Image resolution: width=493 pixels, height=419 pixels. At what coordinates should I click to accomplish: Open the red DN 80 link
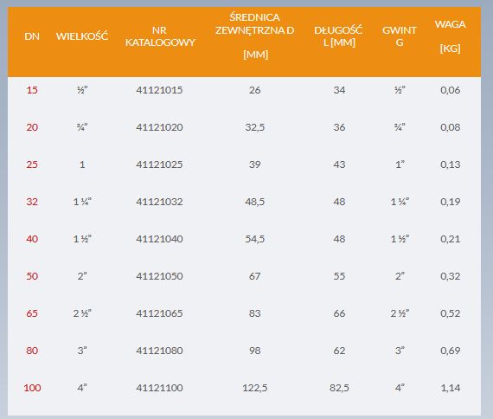point(32,351)
